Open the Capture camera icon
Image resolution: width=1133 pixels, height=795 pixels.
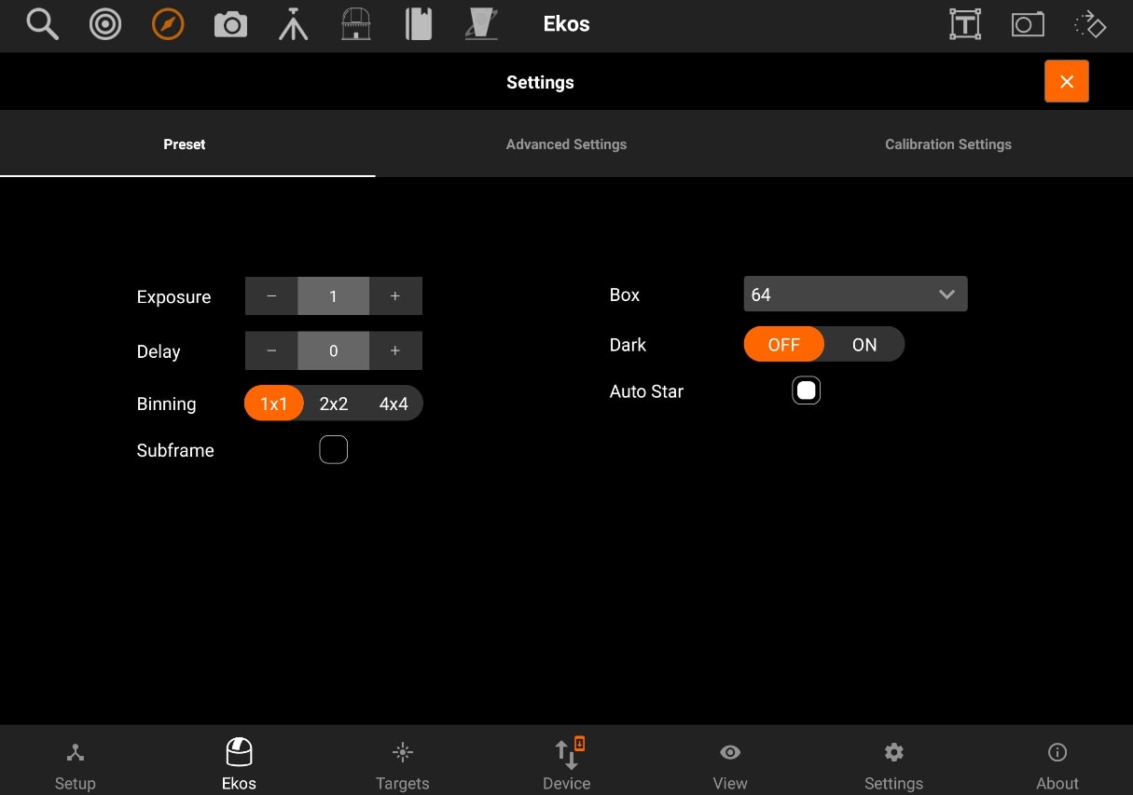(x=230, y=25)
